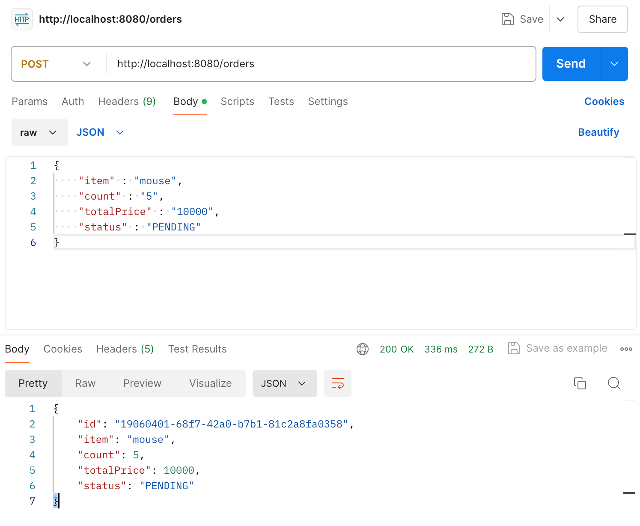Copy the response body with copy icon
640x526 pixels.
coord(580,383)
